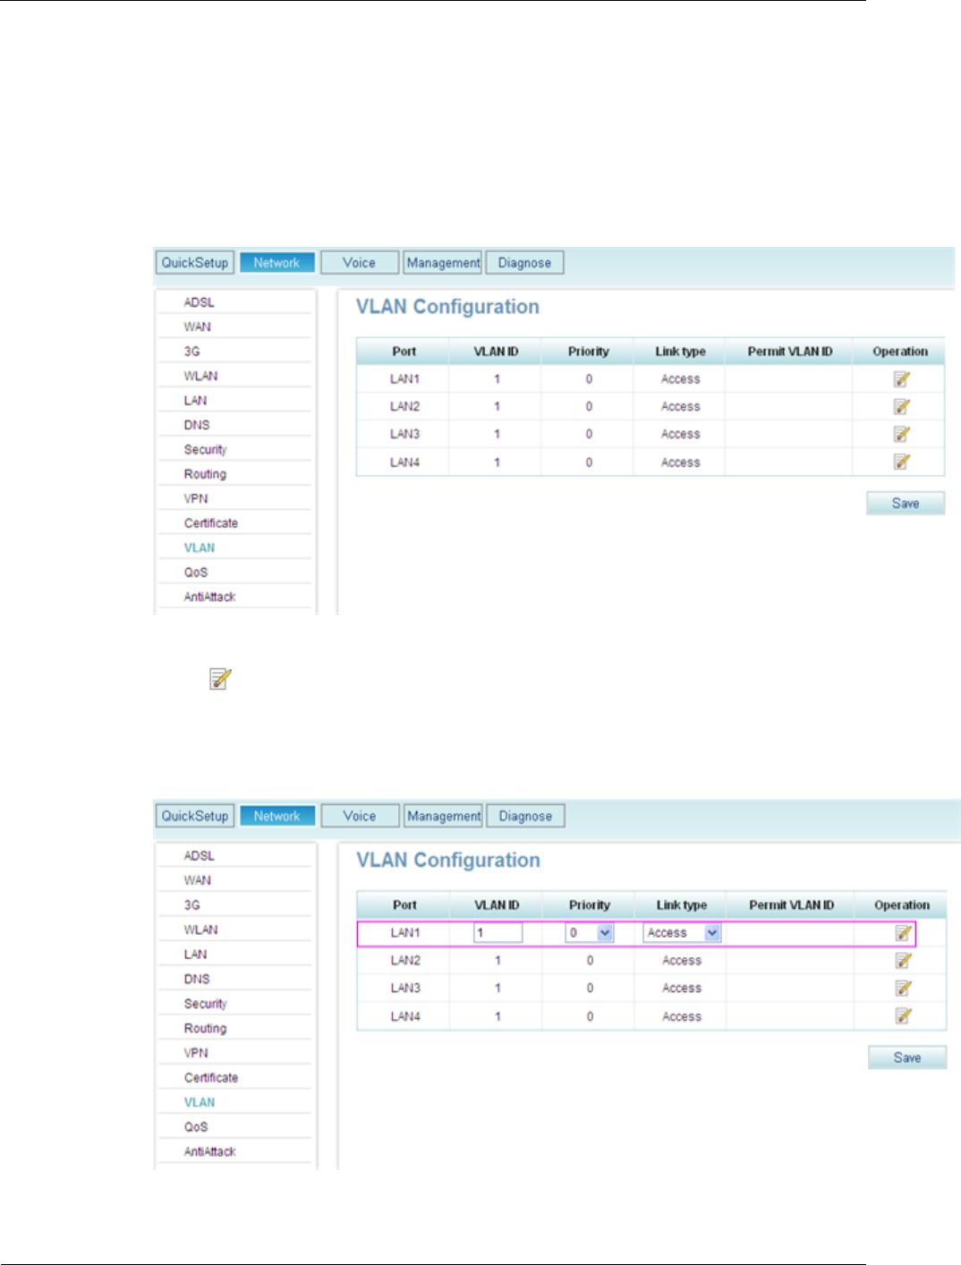Click LAN2 edit icon in lower table
The height and width of the screenshot is (1265, 961).
(904, 961)
